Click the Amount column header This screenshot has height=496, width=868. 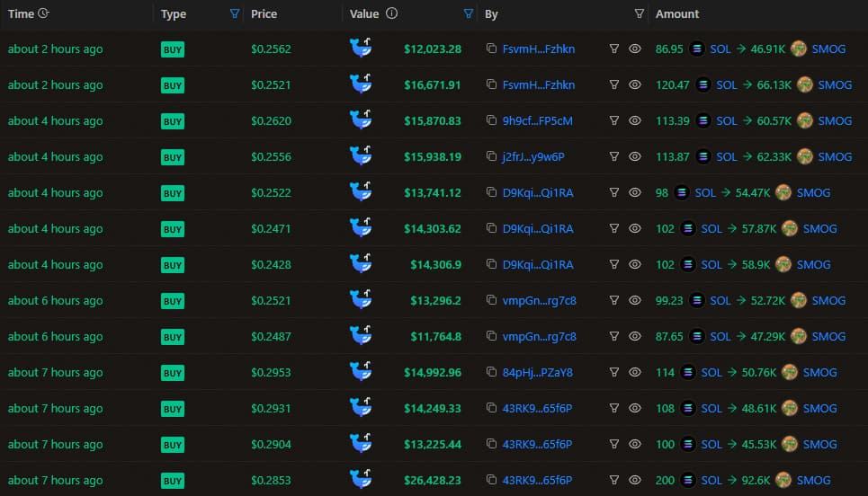point(677,13)
